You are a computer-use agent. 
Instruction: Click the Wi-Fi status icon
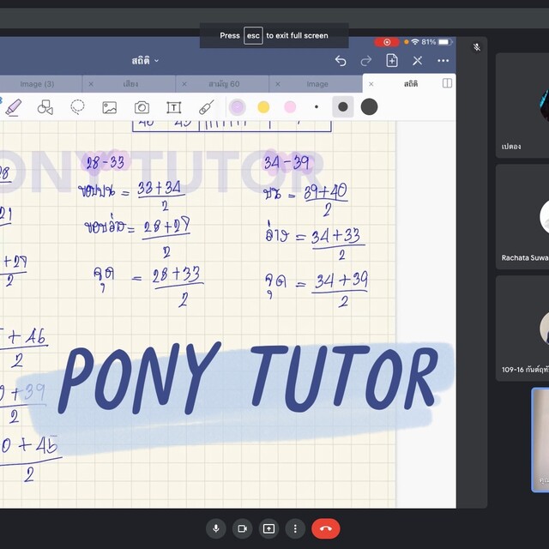(415, 42)
